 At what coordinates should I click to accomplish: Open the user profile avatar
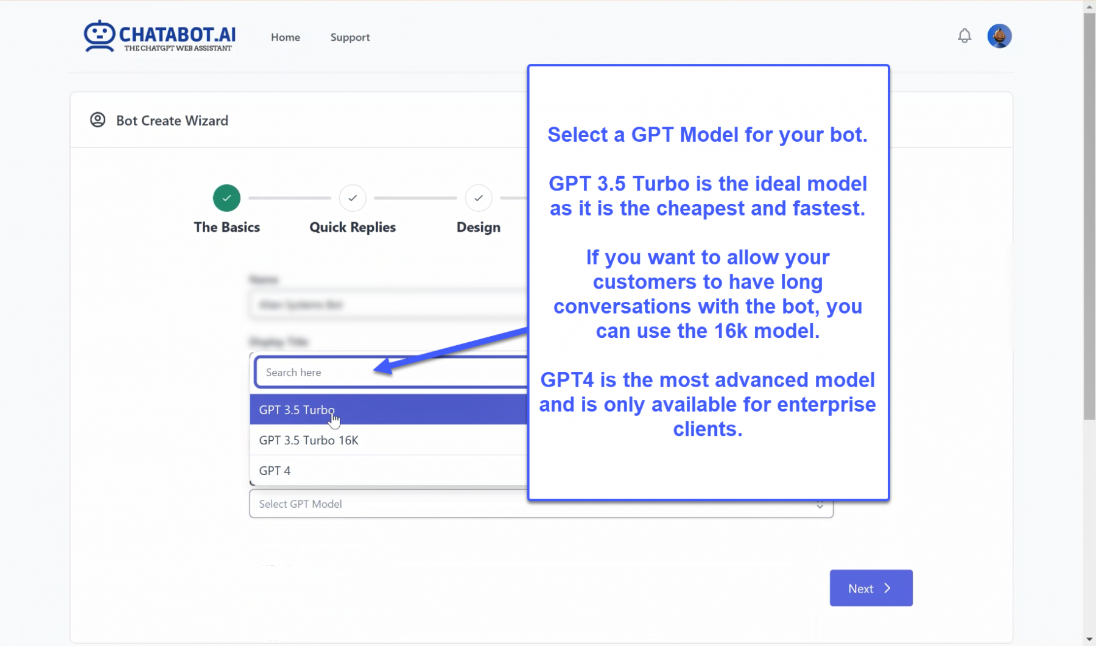[x=999, y=36]
